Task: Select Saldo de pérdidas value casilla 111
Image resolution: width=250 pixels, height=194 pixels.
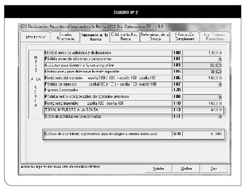Action: point(202,116)
